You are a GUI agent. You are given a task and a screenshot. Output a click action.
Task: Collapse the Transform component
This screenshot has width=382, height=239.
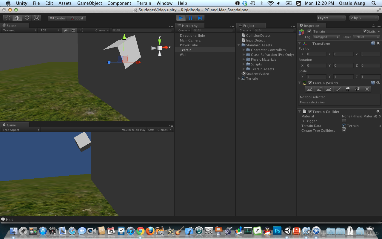tap(300, 43)
